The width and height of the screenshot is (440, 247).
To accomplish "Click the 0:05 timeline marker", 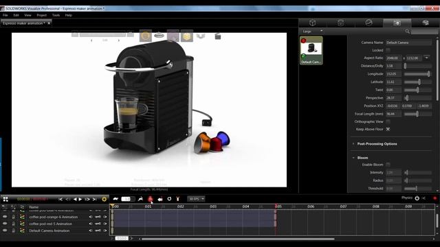I will [278, 207].
